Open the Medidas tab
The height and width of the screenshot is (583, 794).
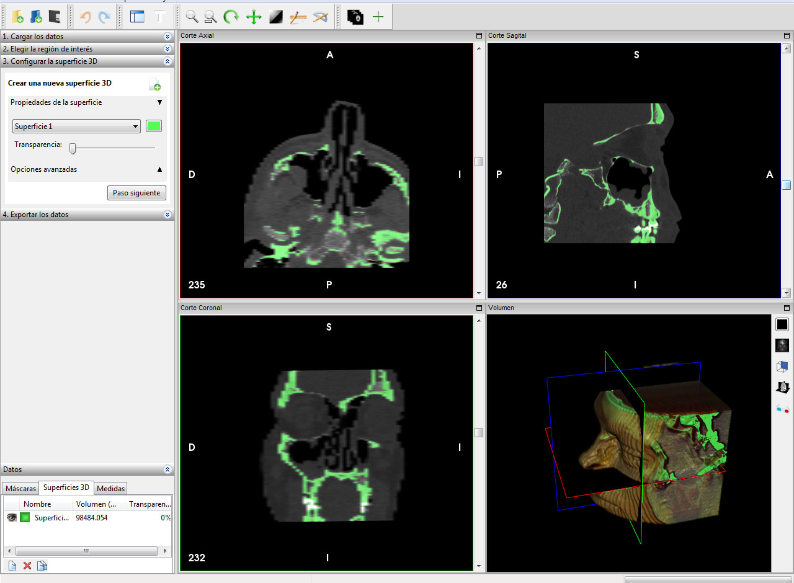coord(111,488)
